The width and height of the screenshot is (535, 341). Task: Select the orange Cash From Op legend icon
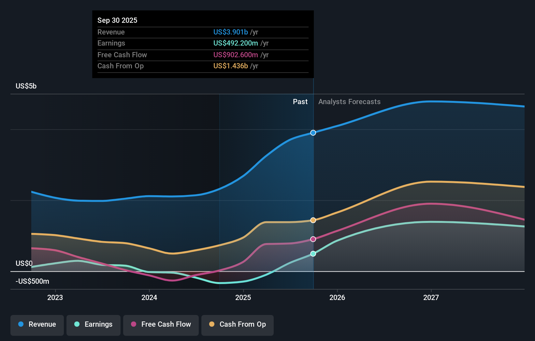click(x=211, y=324)
